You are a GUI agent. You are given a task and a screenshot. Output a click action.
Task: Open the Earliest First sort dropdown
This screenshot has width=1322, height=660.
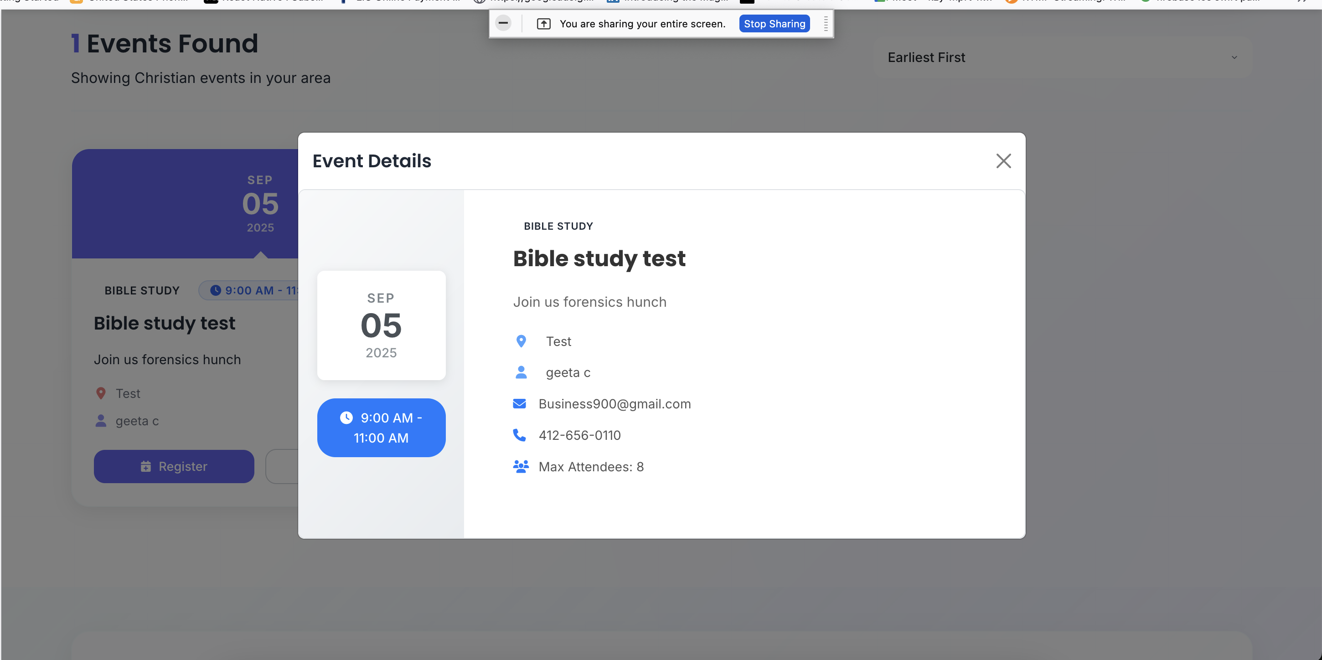(1063, 57)
